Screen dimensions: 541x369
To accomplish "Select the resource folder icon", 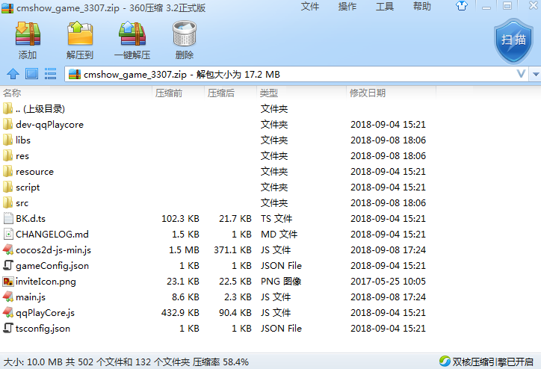I will tap(7, 171).
